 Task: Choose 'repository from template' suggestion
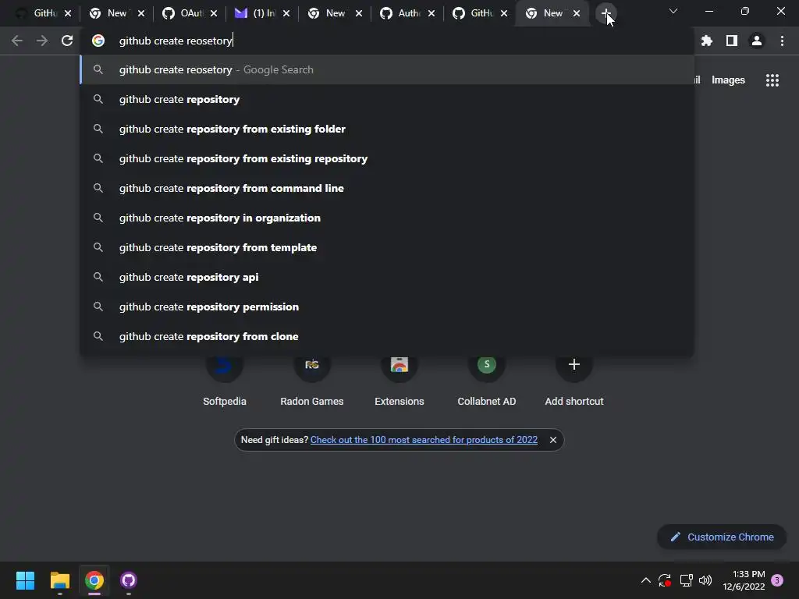pos(387,247)
